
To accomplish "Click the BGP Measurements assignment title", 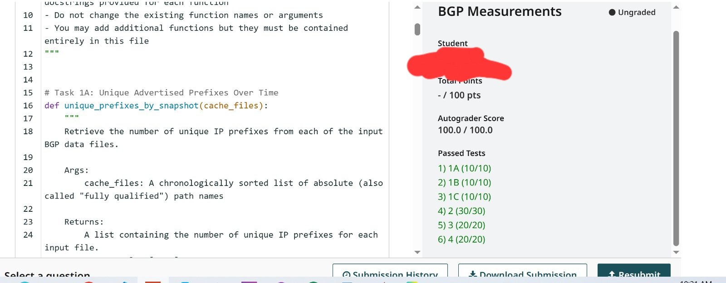I will (x=500, y=12).
